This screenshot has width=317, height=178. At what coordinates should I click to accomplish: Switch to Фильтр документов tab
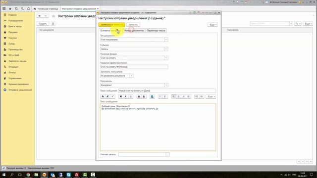tap(134, 31)
